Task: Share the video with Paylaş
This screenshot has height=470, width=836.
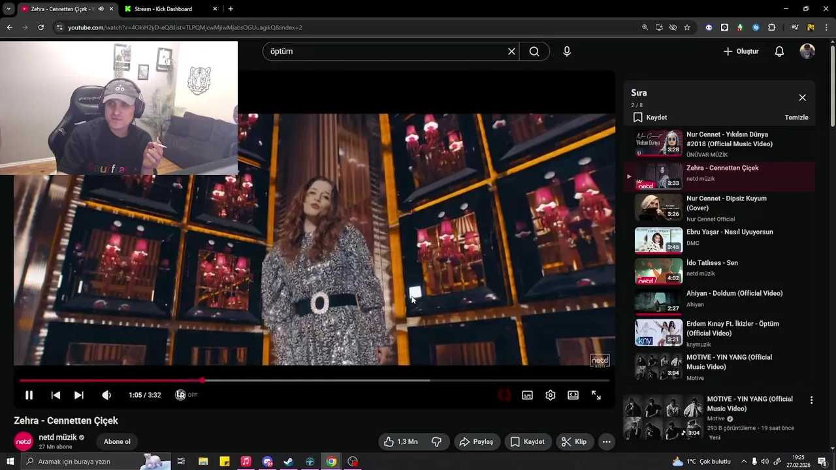Action: coord(476,442)
